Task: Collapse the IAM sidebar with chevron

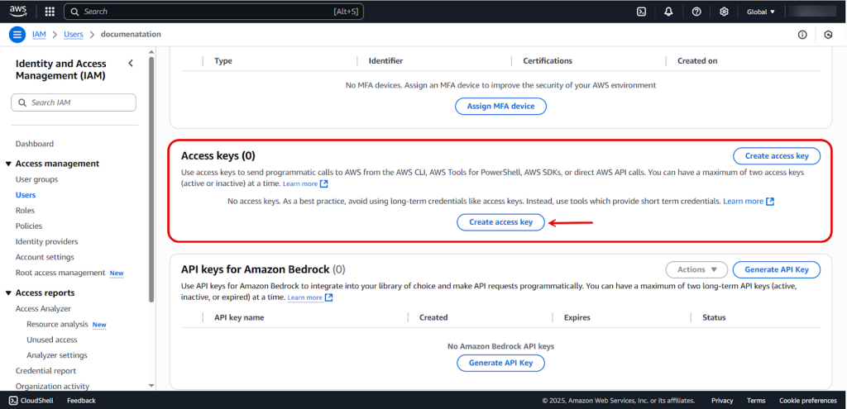Action: 131,64
